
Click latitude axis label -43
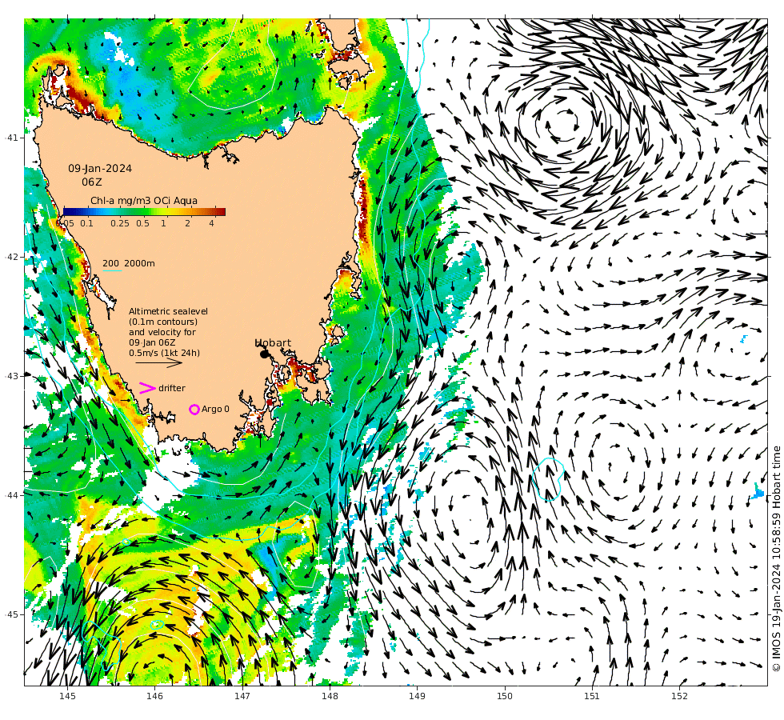click(x=11, y=376)
